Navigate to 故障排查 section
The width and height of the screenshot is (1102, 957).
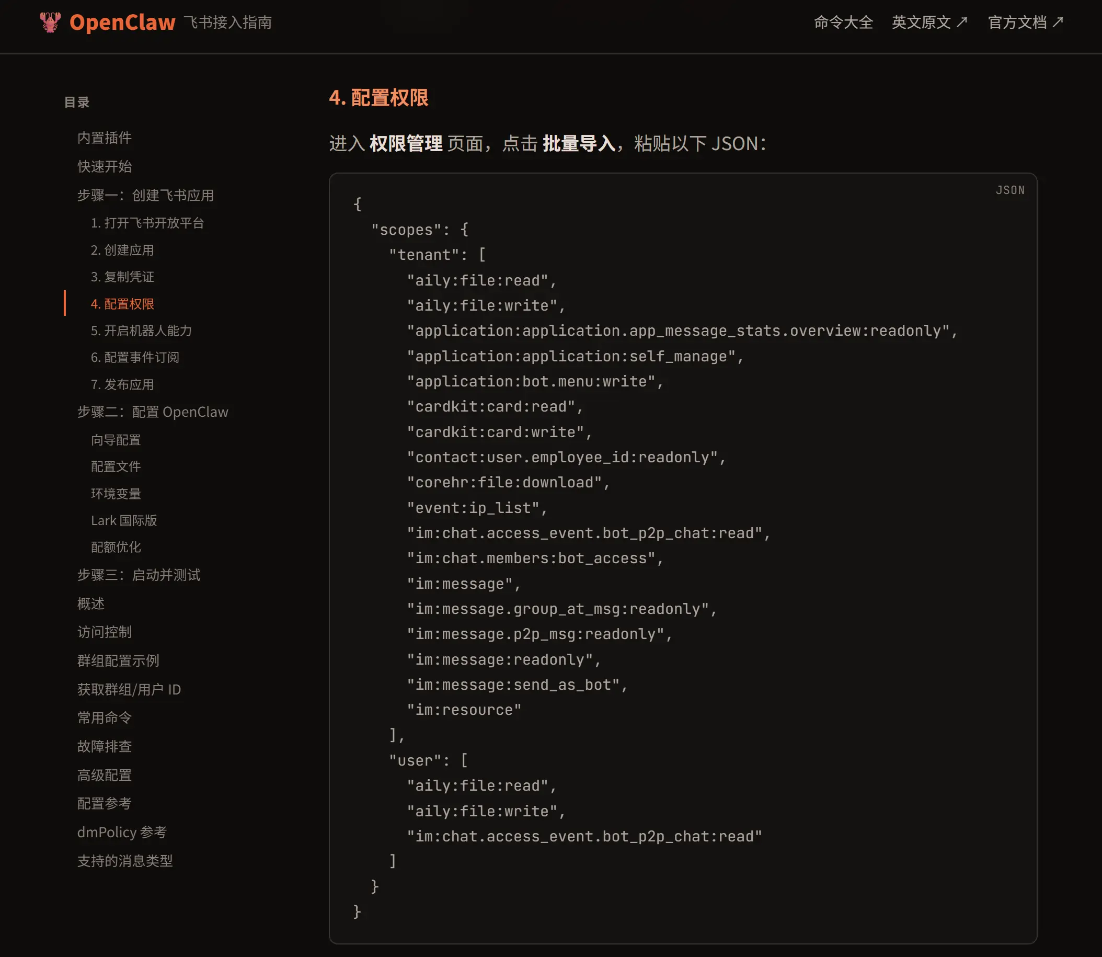104,746
